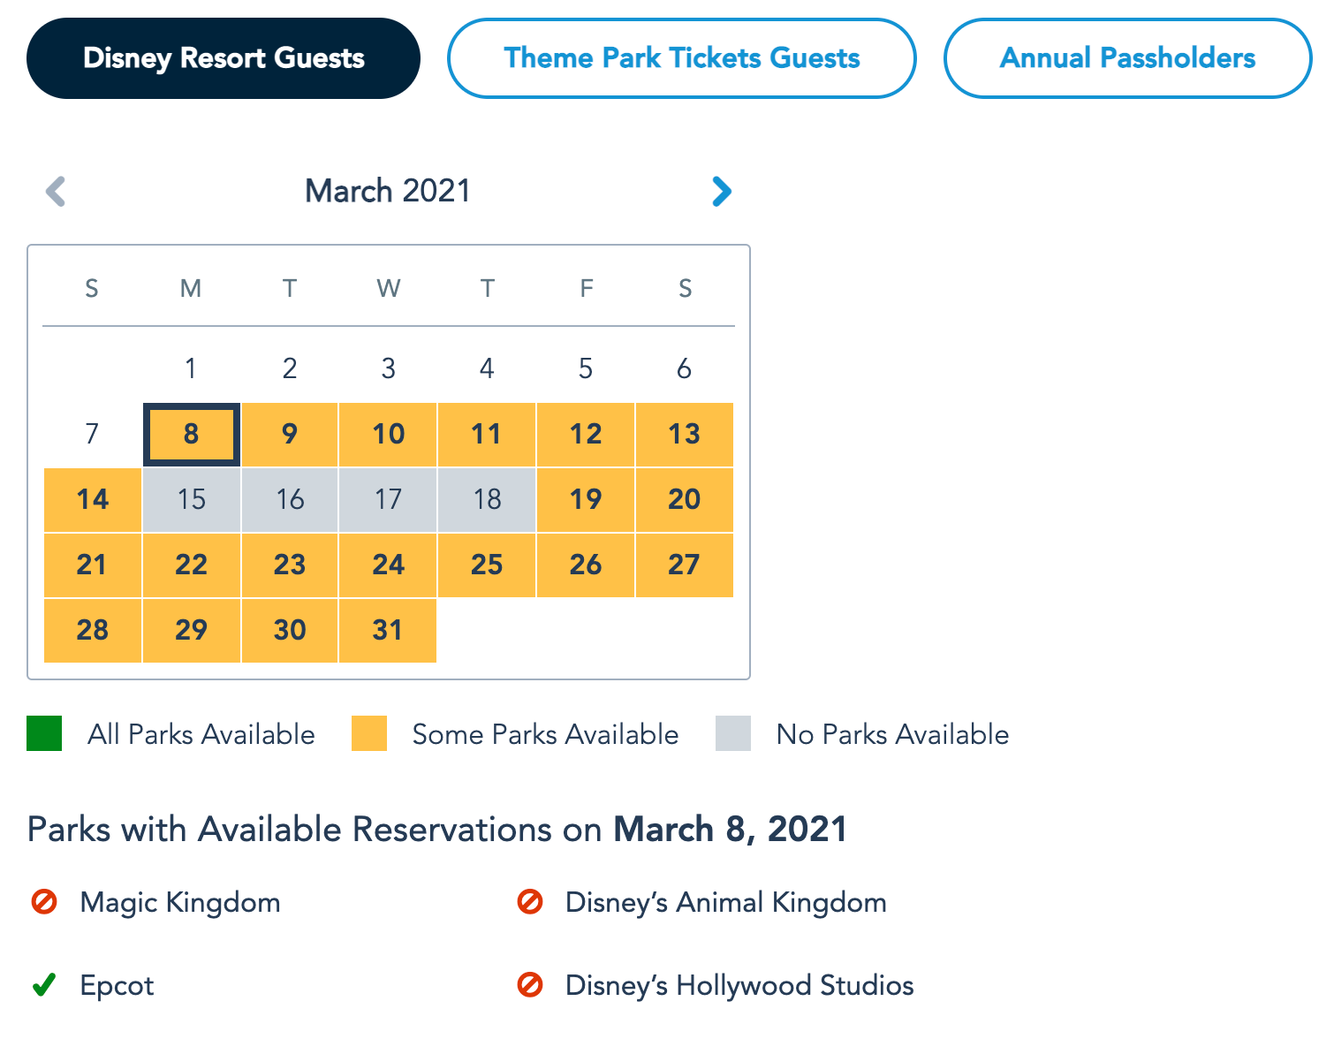Viewport: 1334px width, 1039px height.
Task: Click yellow Some Parks Available legend swatch
Action: click(x=369, y=733)
